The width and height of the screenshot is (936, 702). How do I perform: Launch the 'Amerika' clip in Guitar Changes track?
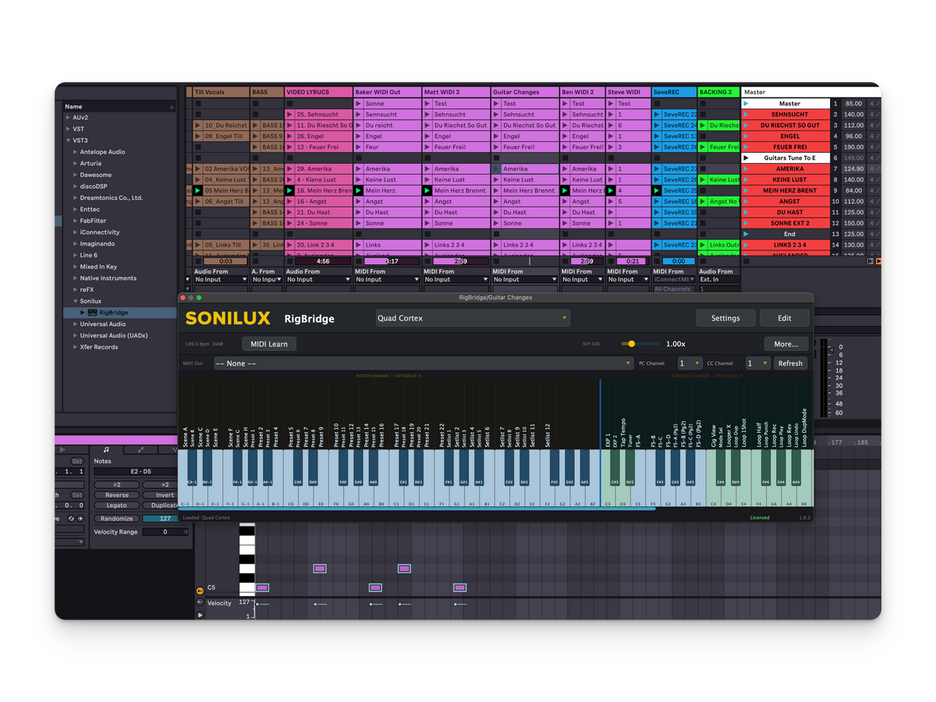pyautogui.click(x=496, y=169)
